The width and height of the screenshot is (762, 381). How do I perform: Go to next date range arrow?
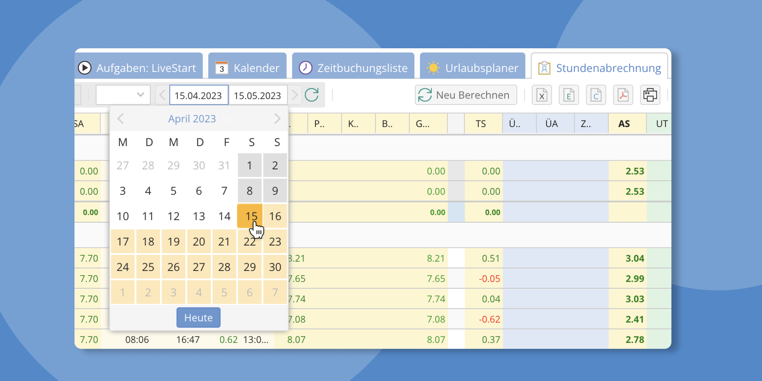(294, 95)
